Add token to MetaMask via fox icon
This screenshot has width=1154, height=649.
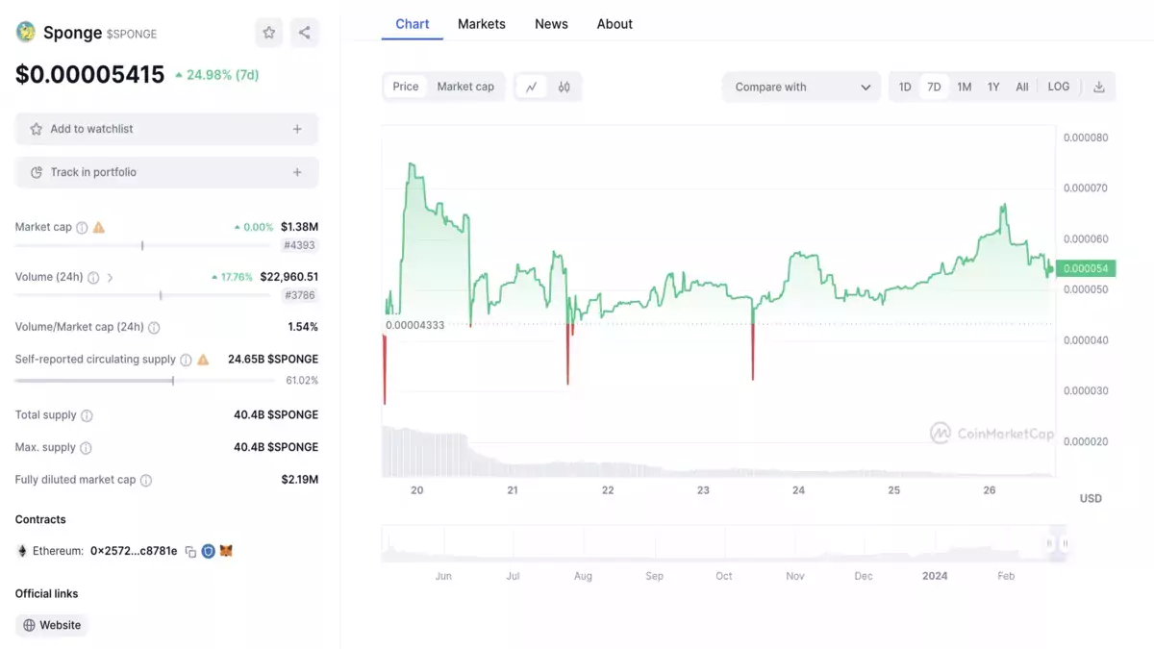[226, 551]
